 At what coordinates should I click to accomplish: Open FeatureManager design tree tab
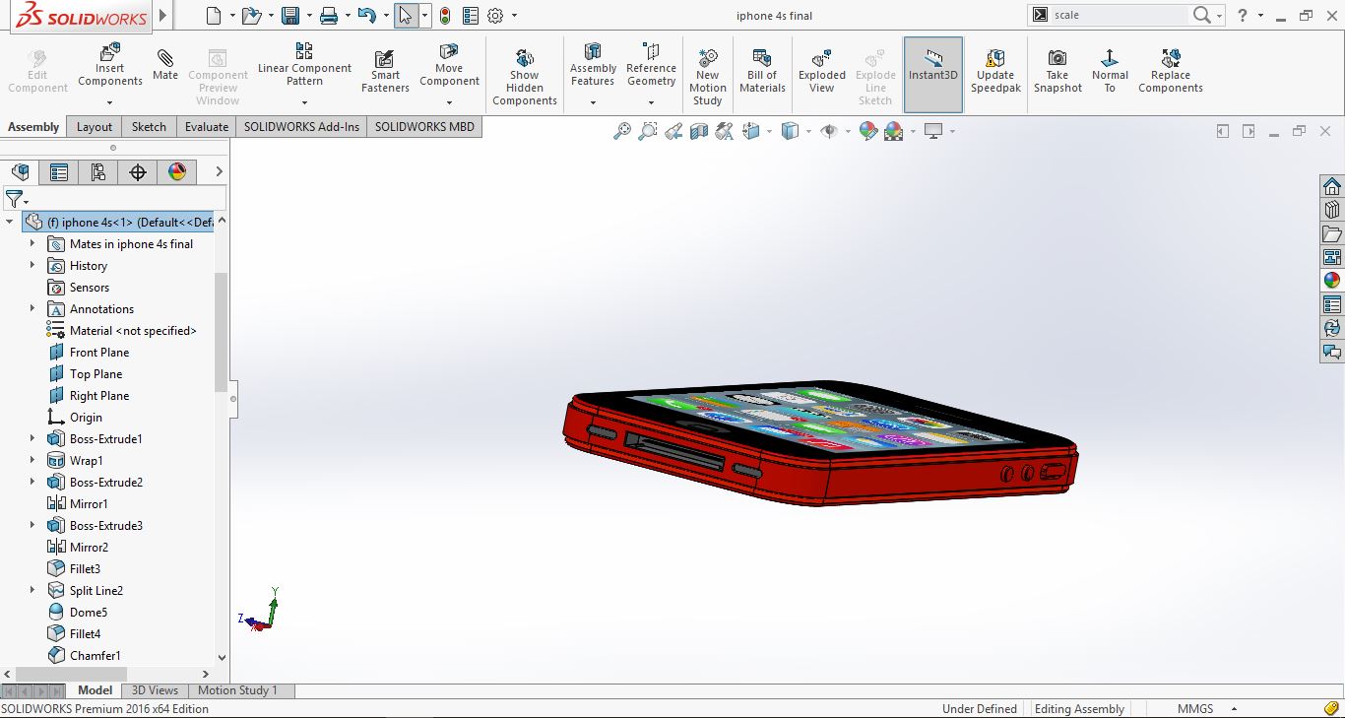pos(20,172)
